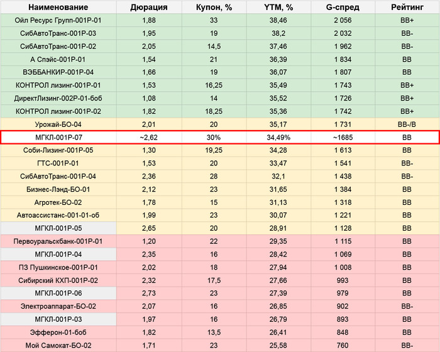Screen dimensions: 440x352
Task: Click the 'Наименование' column header
Action: coord(58,8)
